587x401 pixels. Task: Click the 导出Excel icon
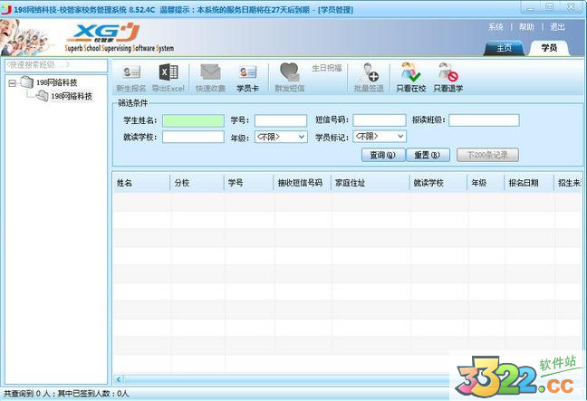(168, 73)
